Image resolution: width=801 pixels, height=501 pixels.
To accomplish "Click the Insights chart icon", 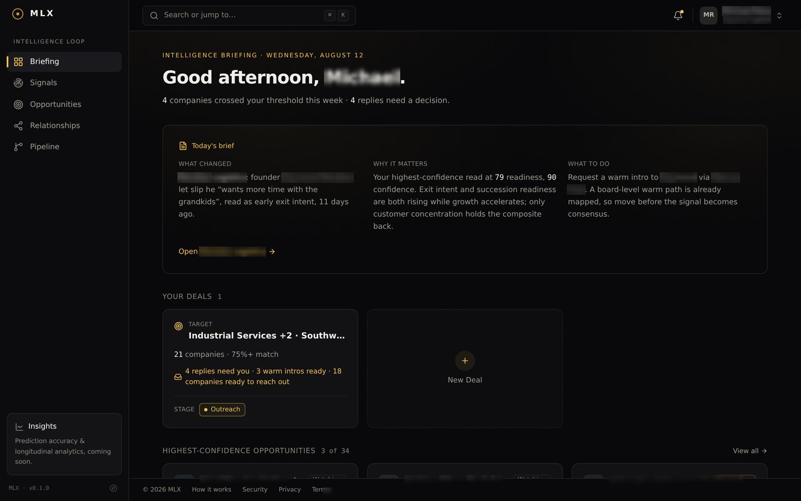I will point(19,427).
